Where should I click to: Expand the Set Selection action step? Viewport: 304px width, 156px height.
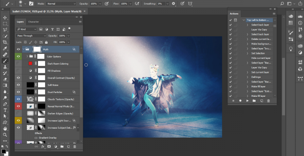click(247, 53)
